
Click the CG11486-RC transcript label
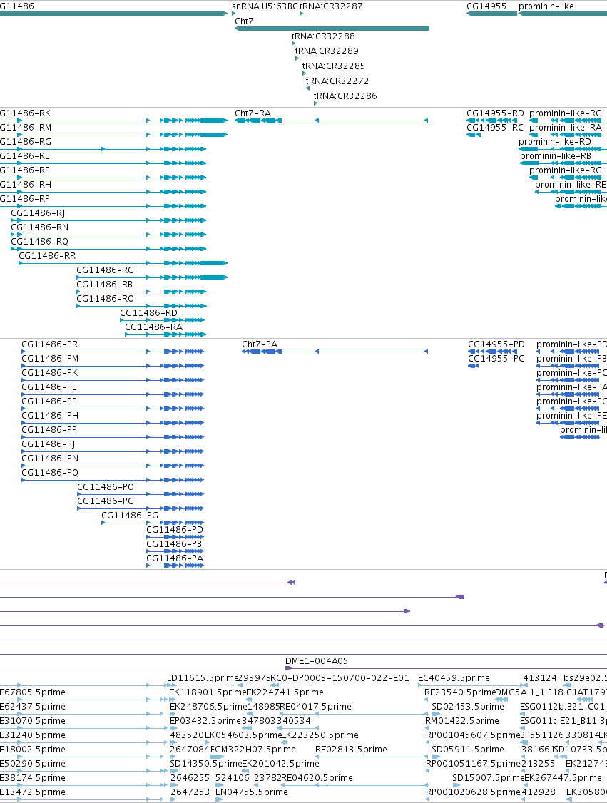(105, 270)
